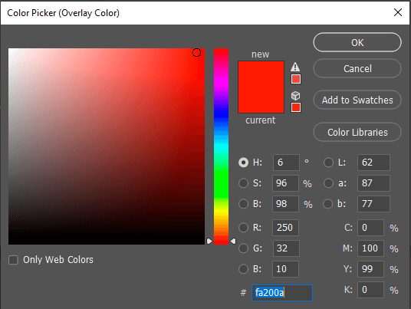Select the closest in-gamut color swatch
Image resolution: width=411 pixels, height=309 pixels.
click(x=296, y=79)
